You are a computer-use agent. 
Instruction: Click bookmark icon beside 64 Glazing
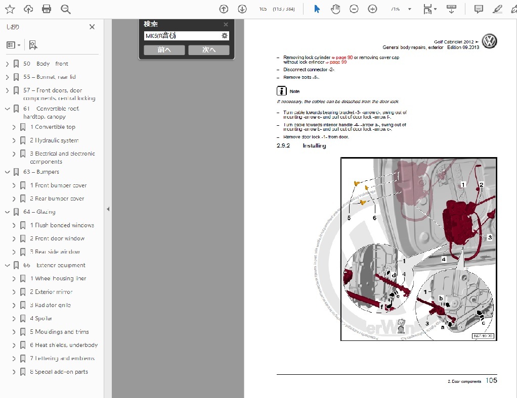pyautogui.click(x=16, y=212)
